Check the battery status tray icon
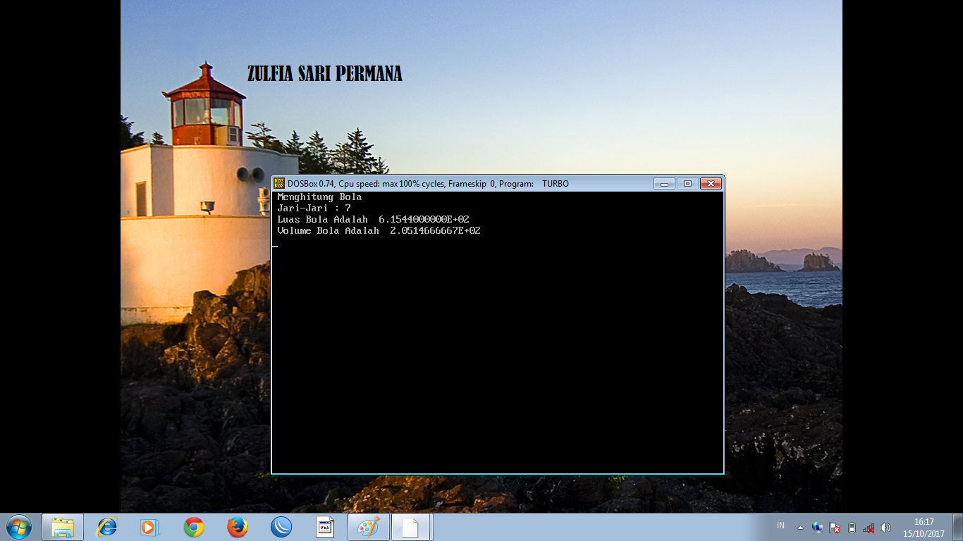This screenshot has height=541, width=963. (x=852, y=527)
